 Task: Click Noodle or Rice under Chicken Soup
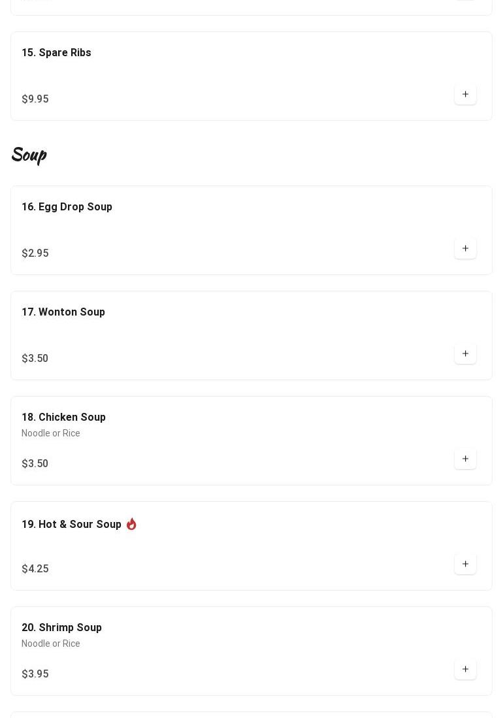coord(51,433)
